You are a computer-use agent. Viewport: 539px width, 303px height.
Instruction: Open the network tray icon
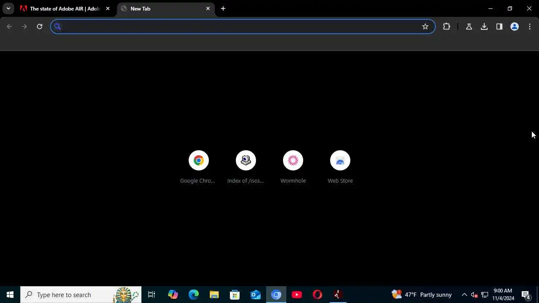point(485,295)
